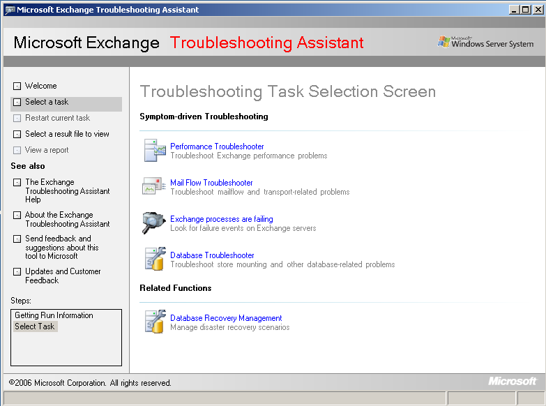Open About the Exchange Troubleshooting Assistant
Screen dimensions: 546x406
point(67,219)
